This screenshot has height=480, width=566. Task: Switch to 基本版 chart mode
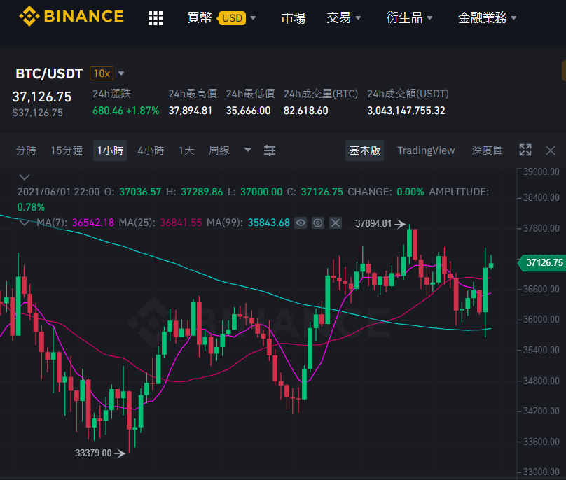(x=364, y=150)
